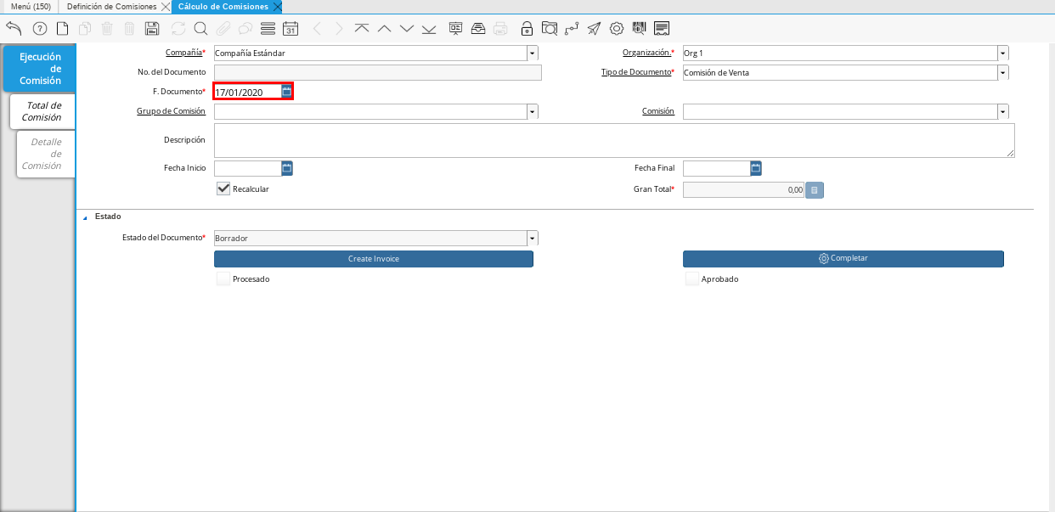Image resolution: width=1055 pixels, height=512 pixels.
Task: Open the Help question-mark icon
Action: point(39,28)
